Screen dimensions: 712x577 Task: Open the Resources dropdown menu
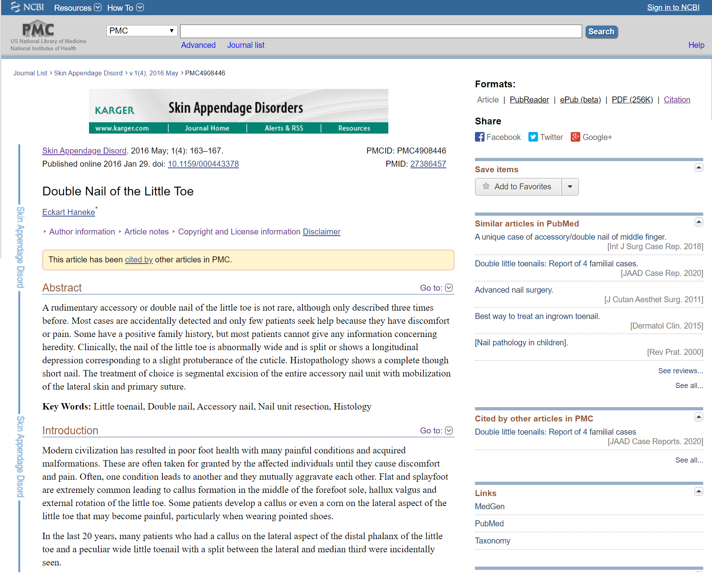click(78, 8)
